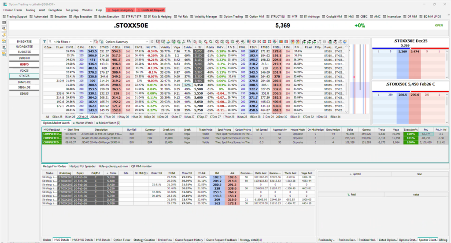Select the GDAXI 09:05:37 completed order row
451x243 pixels.
click(x=245, y=142)
